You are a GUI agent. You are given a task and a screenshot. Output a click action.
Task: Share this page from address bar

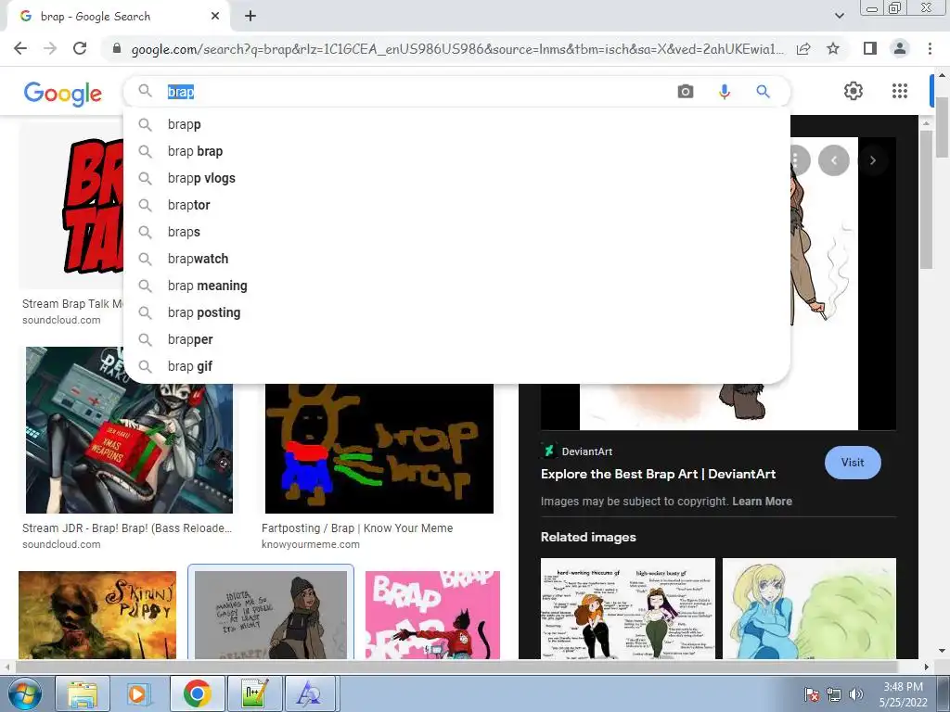click(803, 49)
